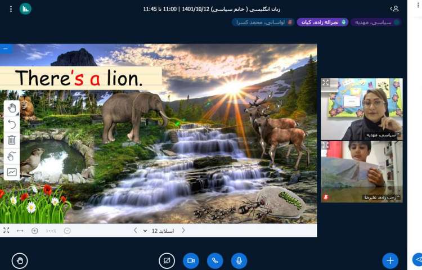Open the three-dot options menu at top left
The width and height of the screenshot is (422, 270).
(11, 9)
